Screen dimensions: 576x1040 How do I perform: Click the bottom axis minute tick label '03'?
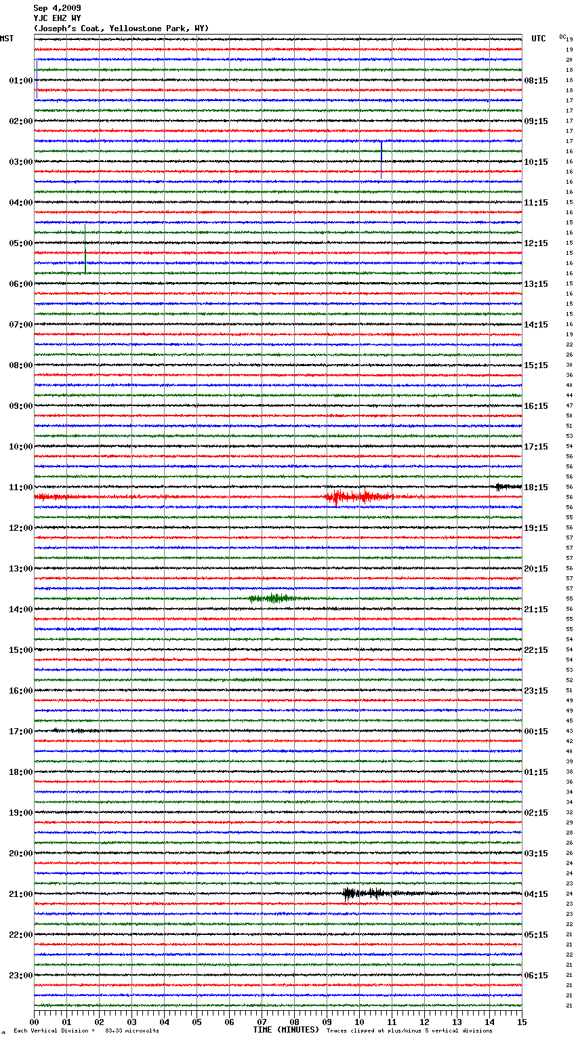[x=131, y=1022]
